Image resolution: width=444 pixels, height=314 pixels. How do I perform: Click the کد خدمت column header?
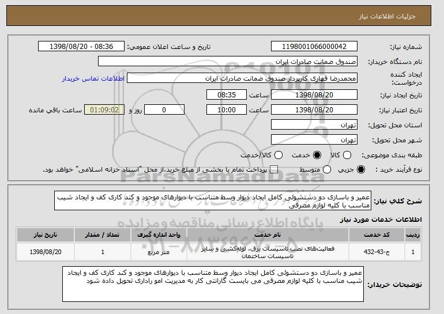[377, 235]
